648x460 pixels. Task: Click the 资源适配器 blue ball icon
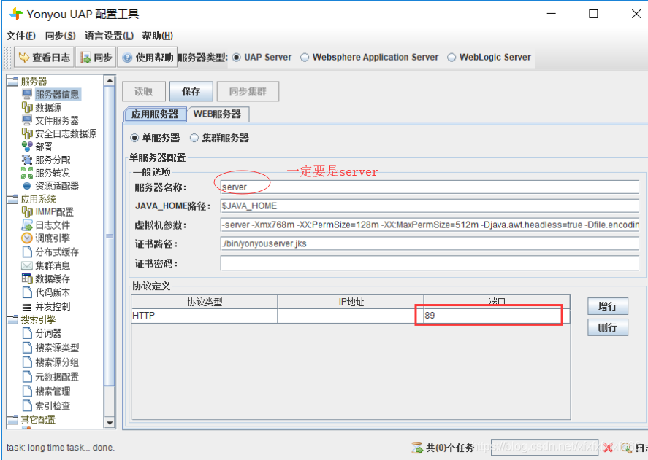27,186
